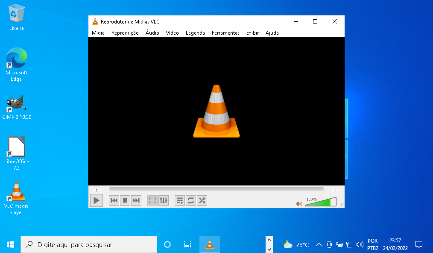Click the elapsed time label
This screenshot has width=433, height=253.
click(97, 190)
